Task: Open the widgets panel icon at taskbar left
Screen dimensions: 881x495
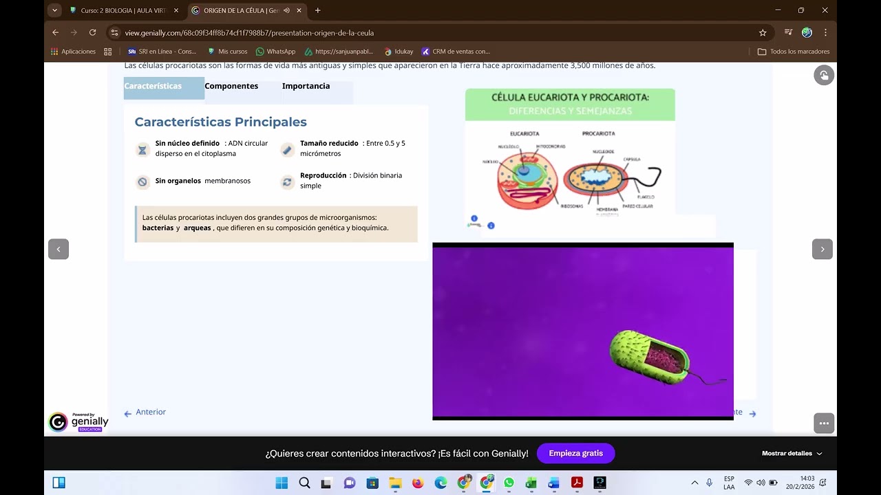Action: [59, 483]
